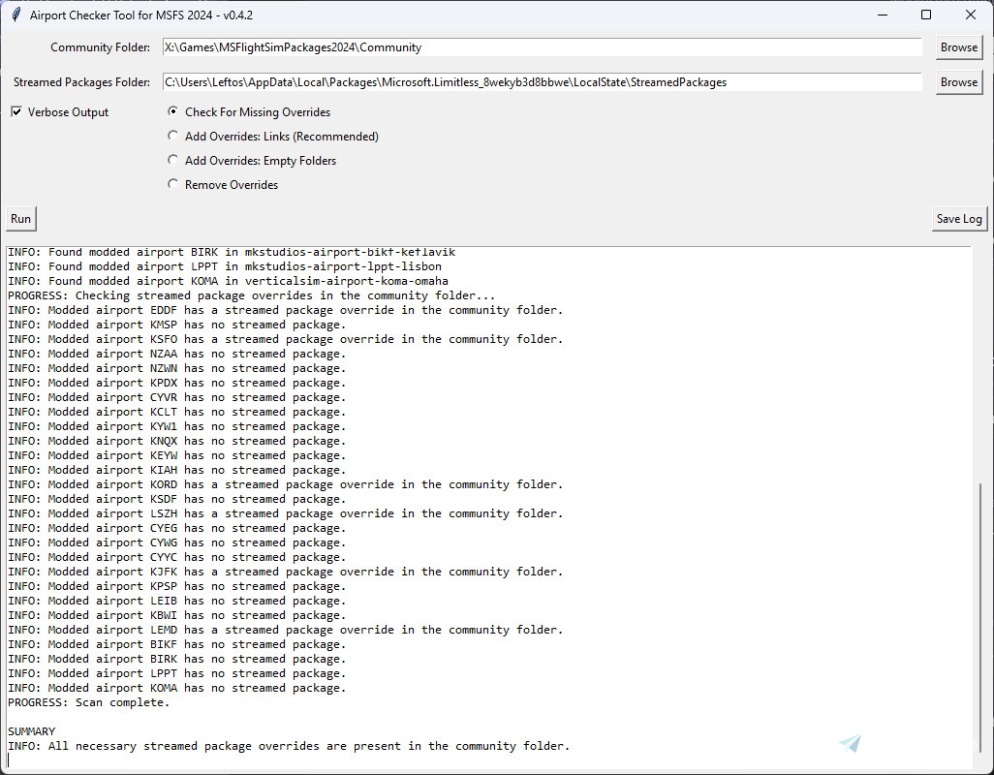
Task: Choose Add Overrides: Empty Folders option
Action: click(x=172, y=160)
